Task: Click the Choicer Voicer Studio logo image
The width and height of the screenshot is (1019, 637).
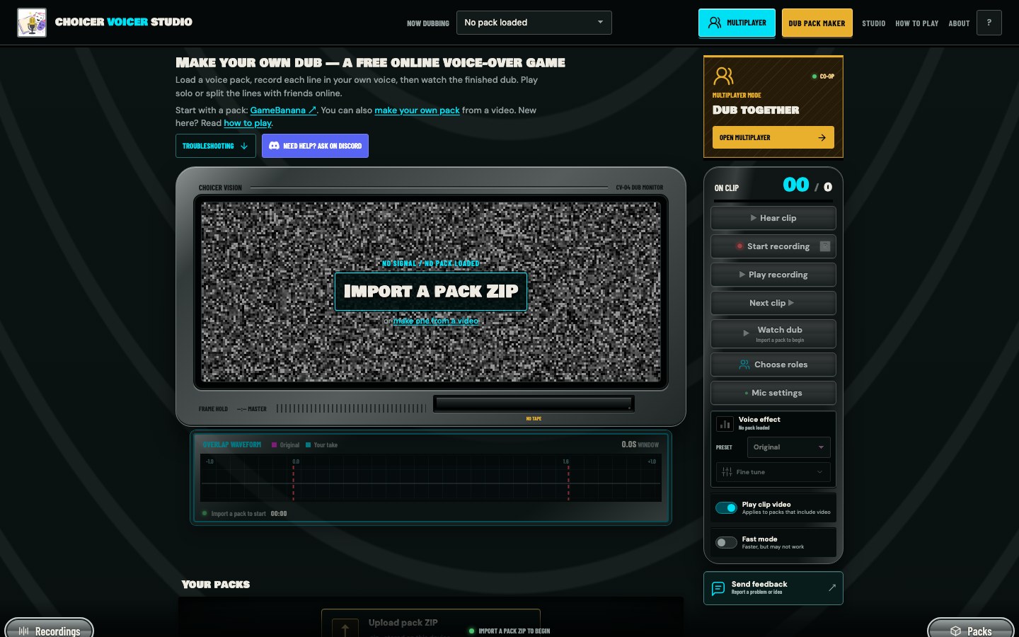Action: click(32, 23)
